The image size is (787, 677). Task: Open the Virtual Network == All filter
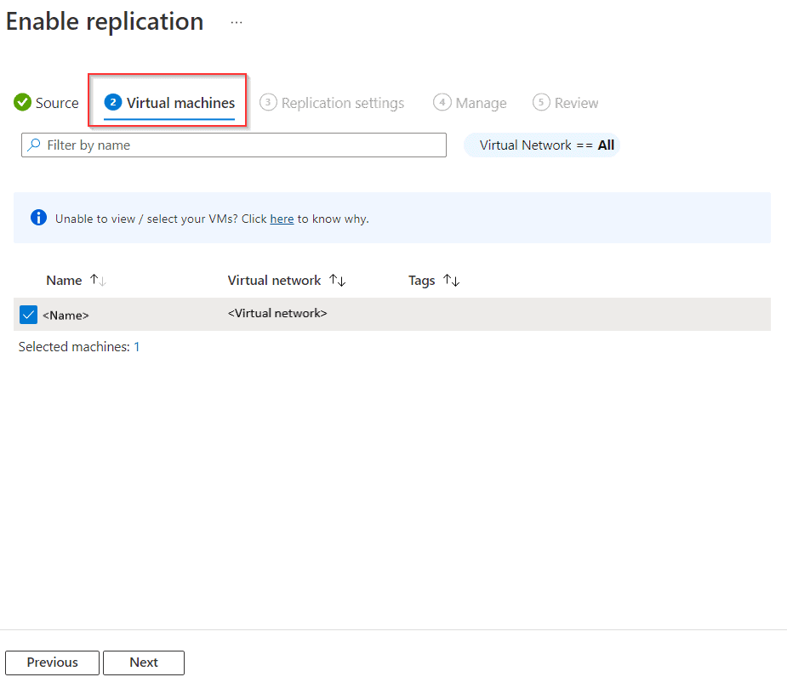(542, 145)
